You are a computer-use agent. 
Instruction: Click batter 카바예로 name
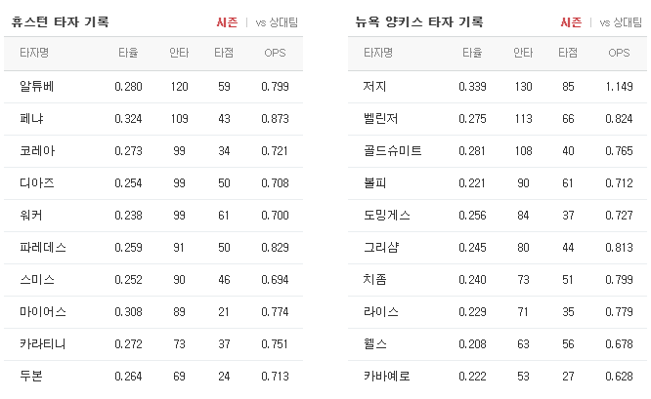click(x=386, y=377)
